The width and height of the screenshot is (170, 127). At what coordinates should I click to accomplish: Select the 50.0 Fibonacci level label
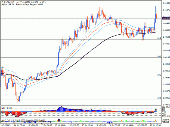[159, 56]
